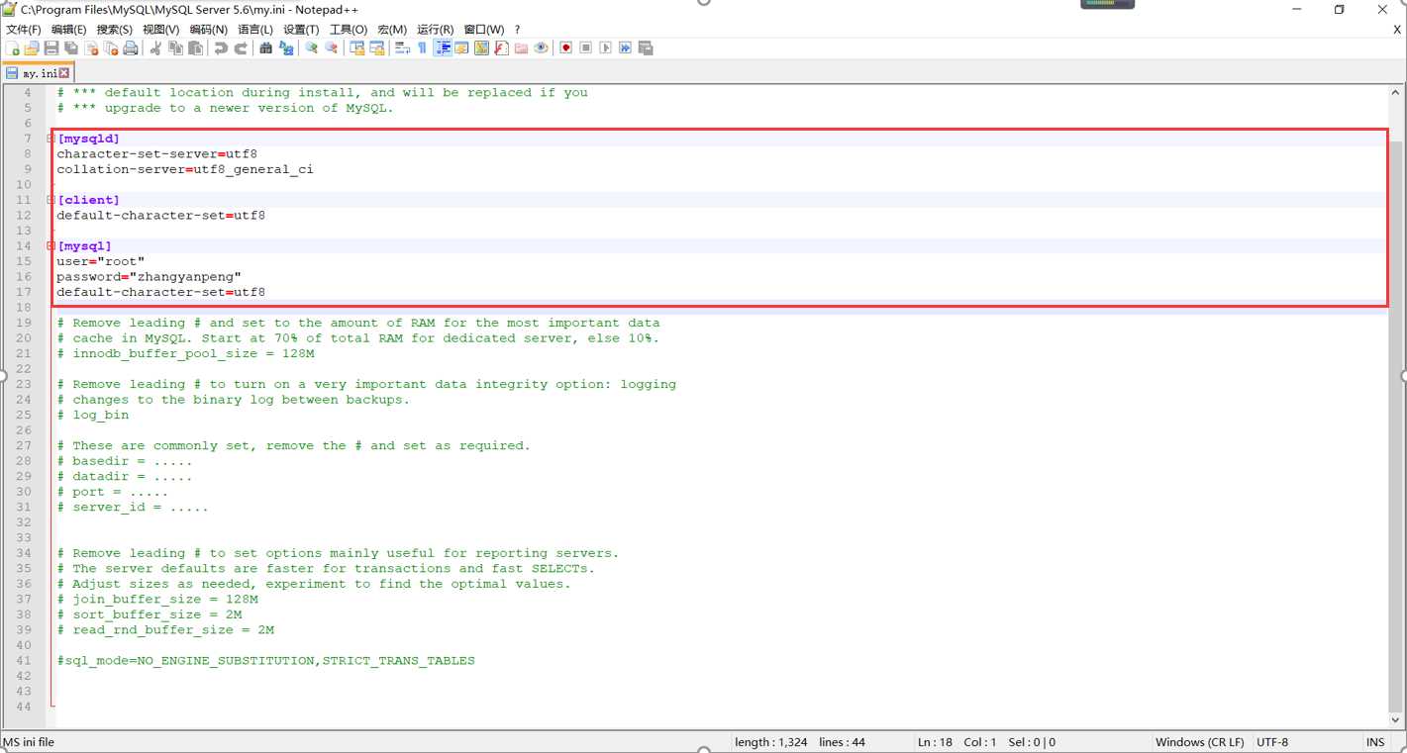
Task: Click the line user="root"
Action: 100,261
